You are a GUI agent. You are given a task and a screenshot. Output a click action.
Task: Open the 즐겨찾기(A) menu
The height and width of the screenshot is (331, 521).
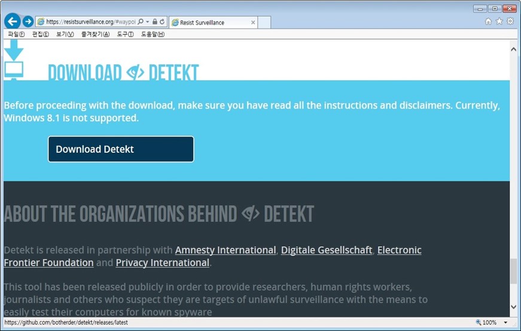click(95, 34)
